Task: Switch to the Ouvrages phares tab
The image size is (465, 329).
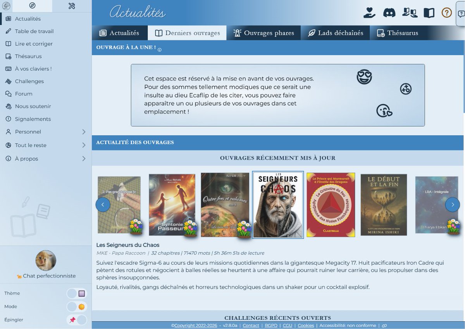Action: click(263, 33)
